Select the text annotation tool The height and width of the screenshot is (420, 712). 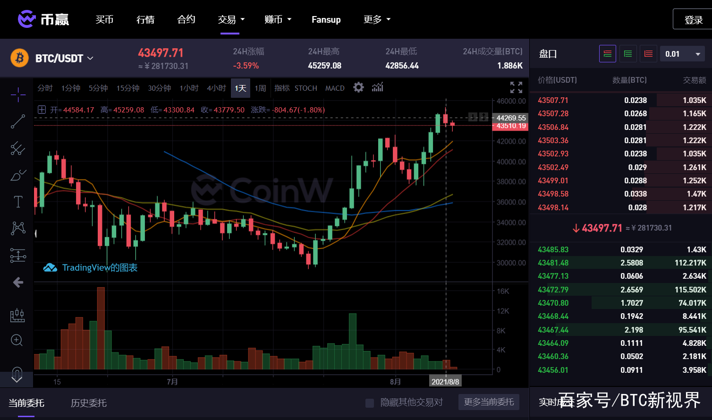(18, 202)
